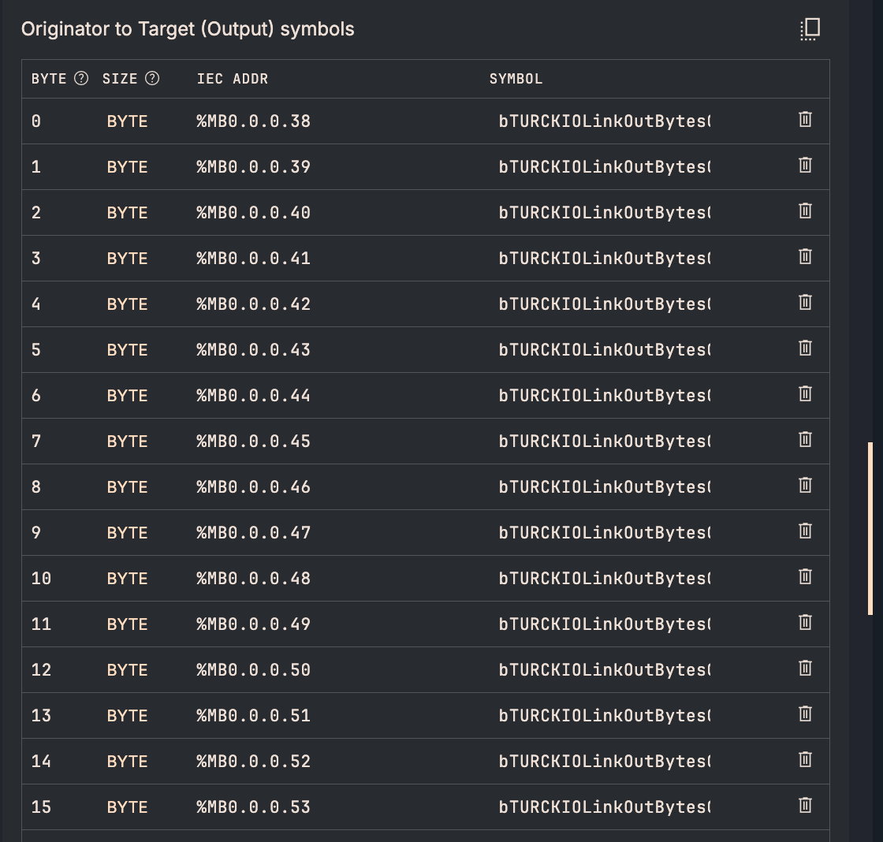Click the vertical scrollbar thumb on right
The image size is (883, 842).
click(870, 528)
